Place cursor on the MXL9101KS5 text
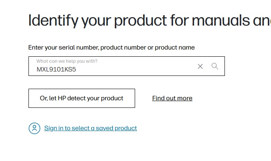The image size is (271, 161). tap(56, 70)
